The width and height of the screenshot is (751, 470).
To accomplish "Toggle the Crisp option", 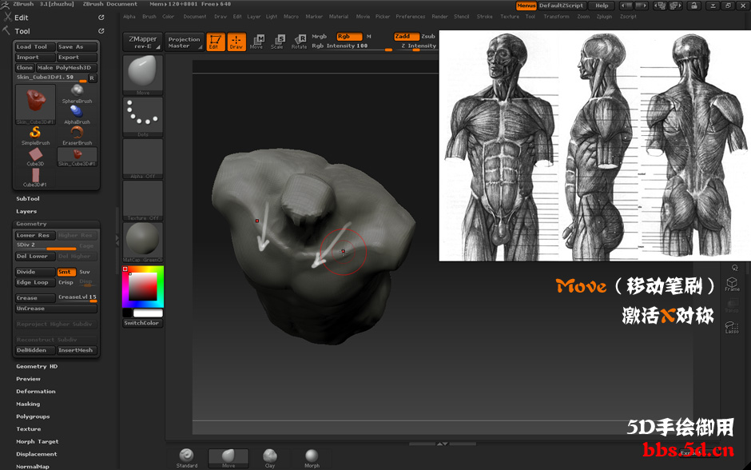I will click(66, 283).
